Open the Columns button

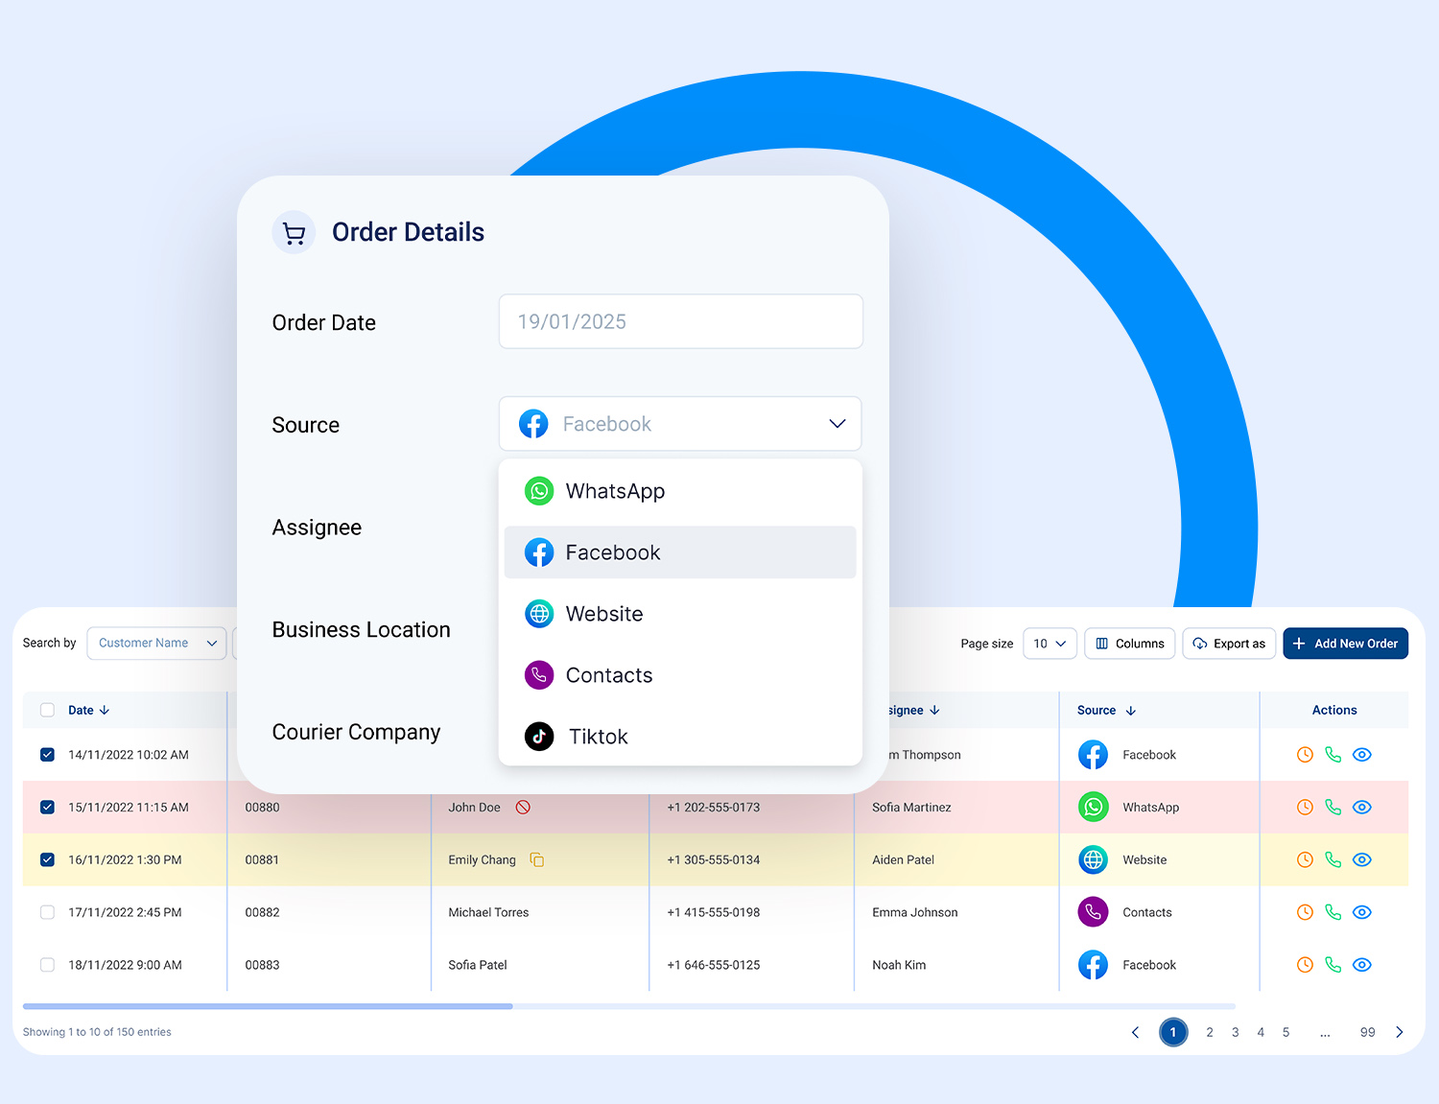coord(1130,644)
